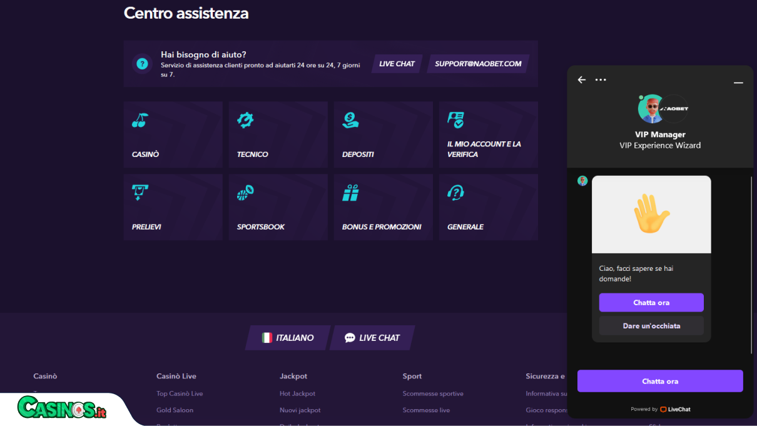Click the footer LIVE CHAT button
The width and height of the screenshot is (757, 426).
click(x=372, y=338)
